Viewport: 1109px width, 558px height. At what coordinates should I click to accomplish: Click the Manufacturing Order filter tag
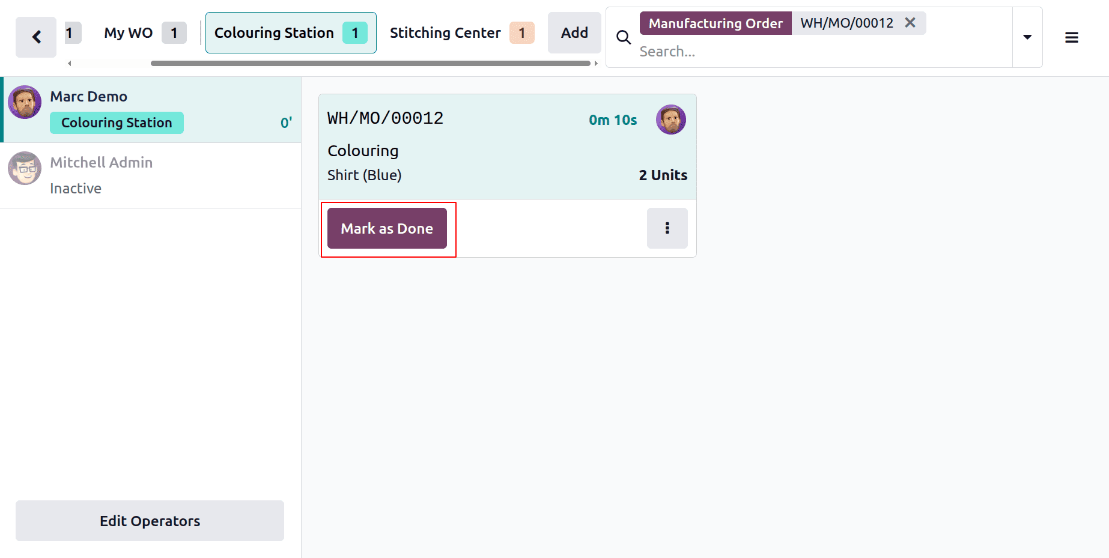pyautogui.click(x=716, y=23)
